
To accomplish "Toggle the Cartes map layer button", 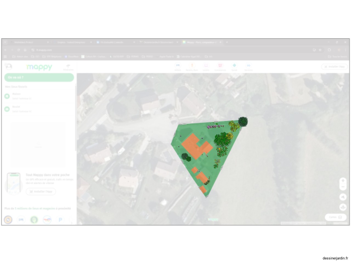I will (x=335, y=217).
